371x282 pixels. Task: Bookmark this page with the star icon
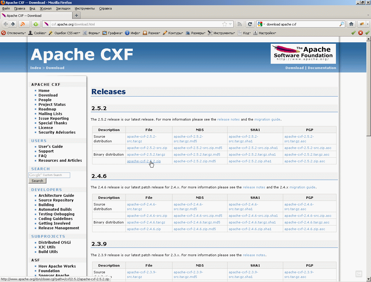(225, 24)
